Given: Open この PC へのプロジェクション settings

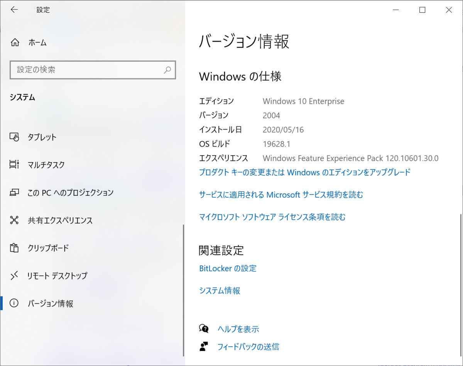Looking at the screenshot, I should pos(92,192).
